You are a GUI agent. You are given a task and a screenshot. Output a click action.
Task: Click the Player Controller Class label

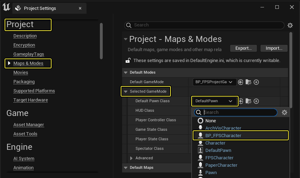(156, 120)
